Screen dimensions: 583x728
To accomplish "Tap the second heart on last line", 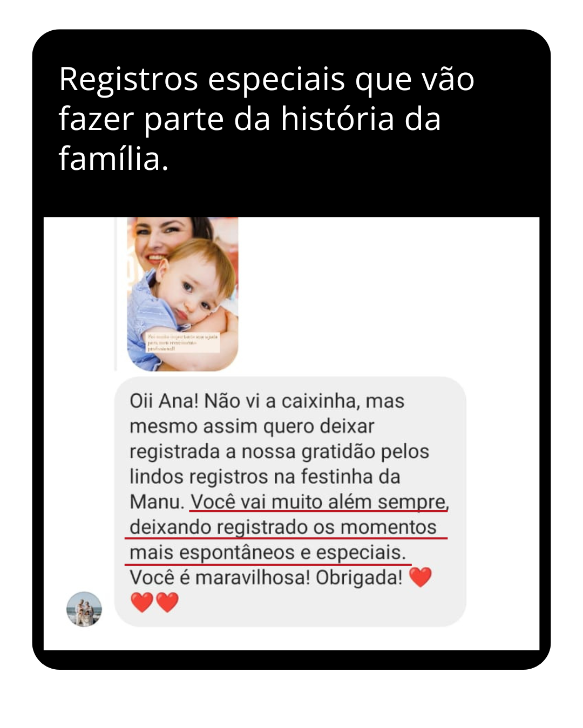I will pos(167,602).
